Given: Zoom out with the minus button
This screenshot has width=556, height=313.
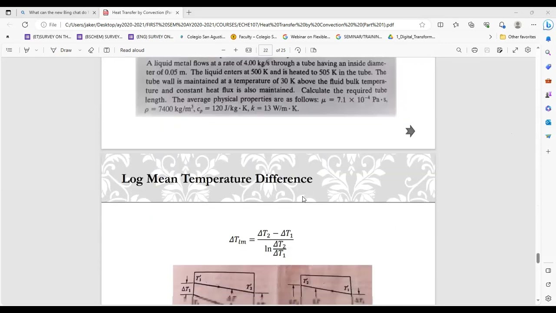Looking at the screenshot, I should tap(223, 50).
